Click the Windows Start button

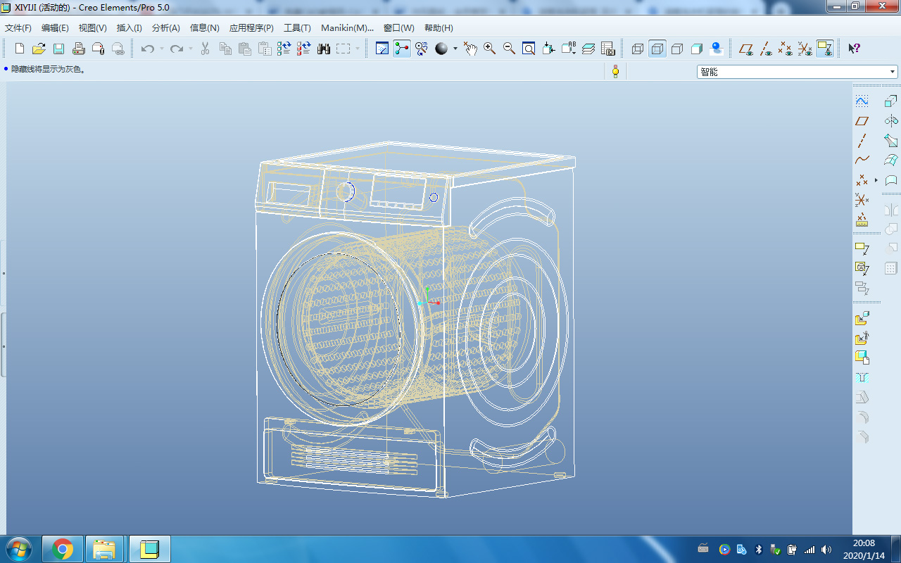[x=19, y=548]
